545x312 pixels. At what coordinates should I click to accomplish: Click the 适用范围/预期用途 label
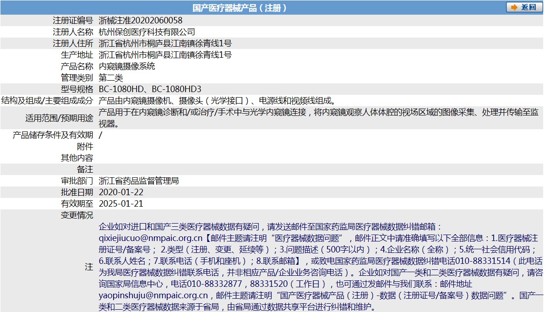tap(59, 118)
